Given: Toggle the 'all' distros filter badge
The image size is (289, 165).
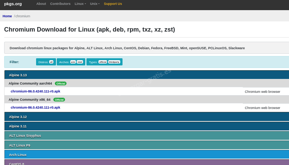Looking at the screenshot, I should (51, 62).
